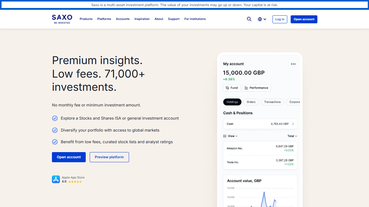Click the checkmark beside Diversify your portfolio
369x207 pixels.
click(55, 130)
